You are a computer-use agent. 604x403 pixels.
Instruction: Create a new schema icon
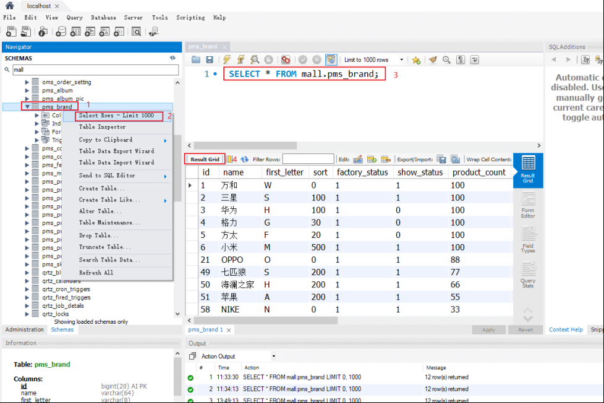point(61,32)
